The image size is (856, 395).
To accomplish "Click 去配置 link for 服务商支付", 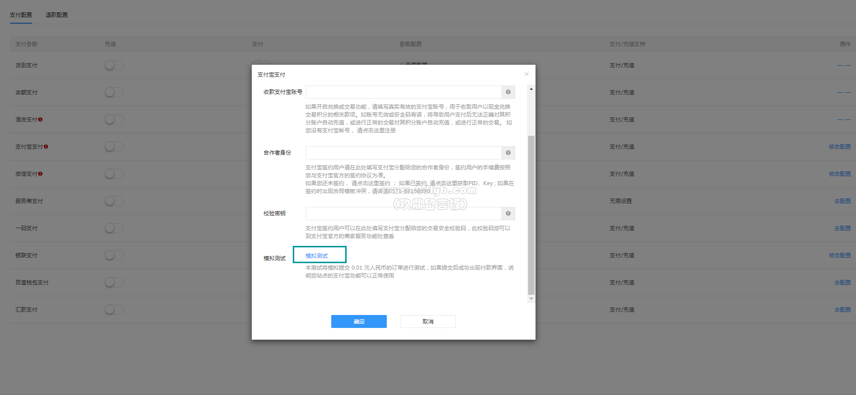I will pyautogui.click(x=842, y=201).
